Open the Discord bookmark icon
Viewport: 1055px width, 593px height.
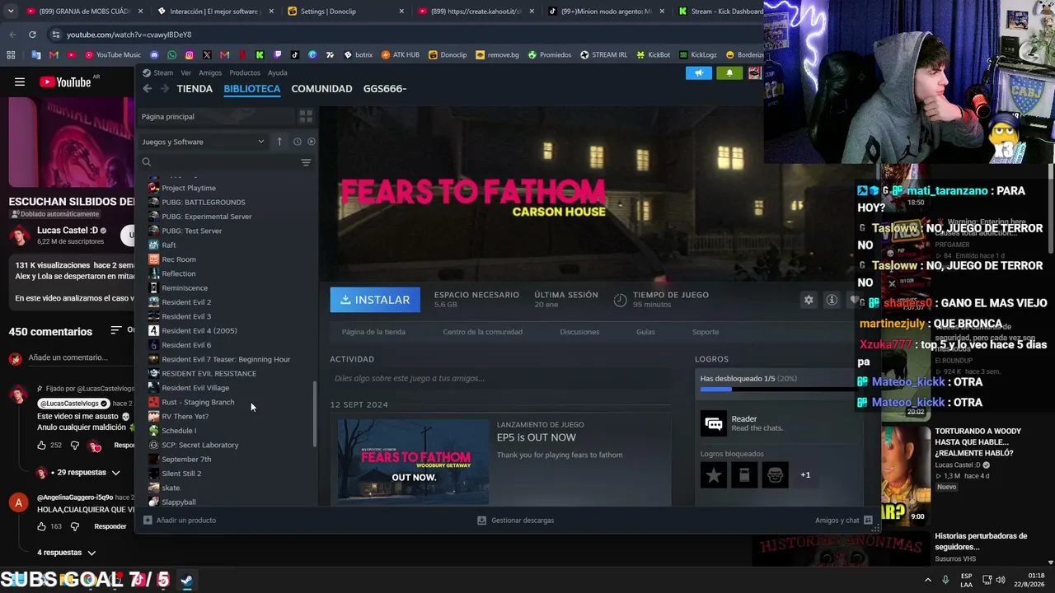pyautogui.click(x=154, y=55)
